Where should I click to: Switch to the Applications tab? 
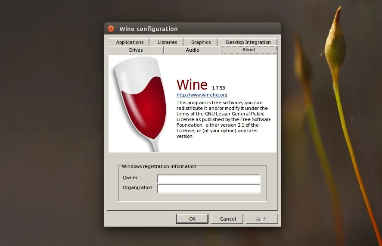[130, 42]
